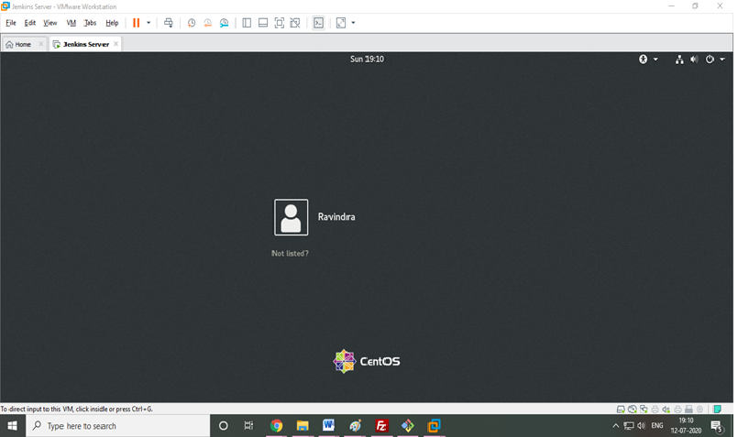
Task: Open the stretch guest display dropdown
Action: click(353, 22)
